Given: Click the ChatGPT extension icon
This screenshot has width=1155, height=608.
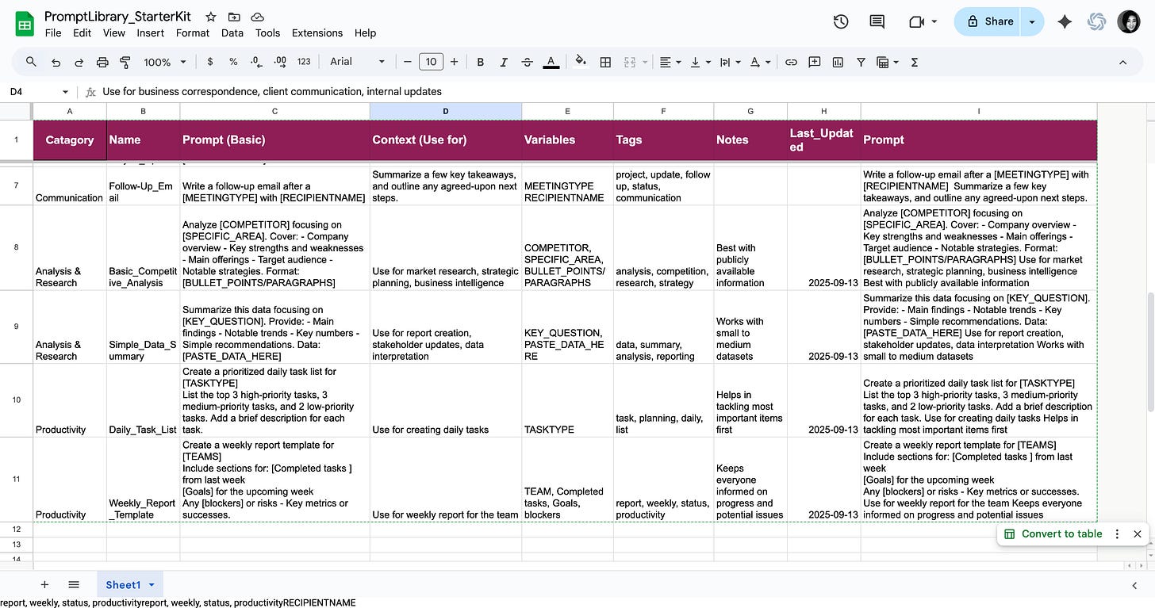Looking at the screenshot, I should (x=1097, y=21).
